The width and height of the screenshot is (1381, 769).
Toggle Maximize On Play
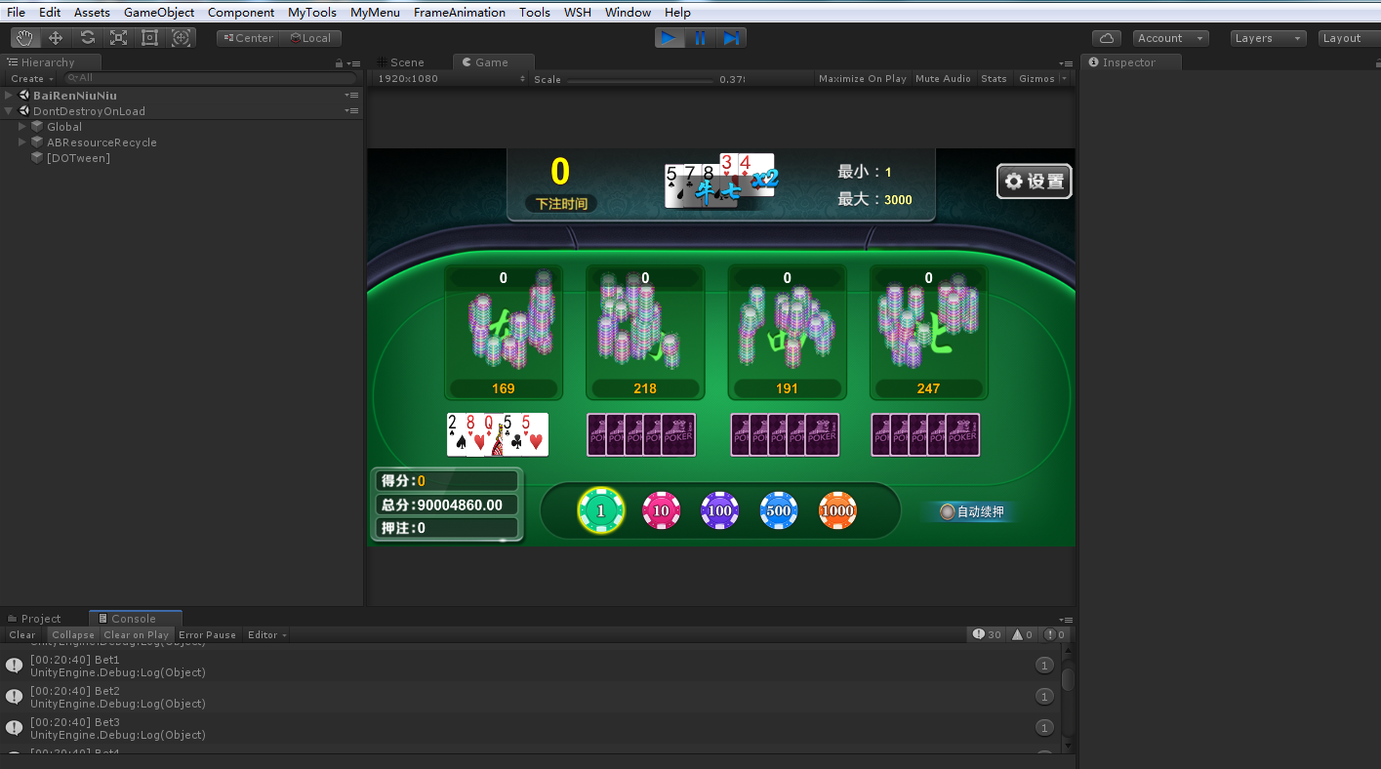[x=862, y=79]
